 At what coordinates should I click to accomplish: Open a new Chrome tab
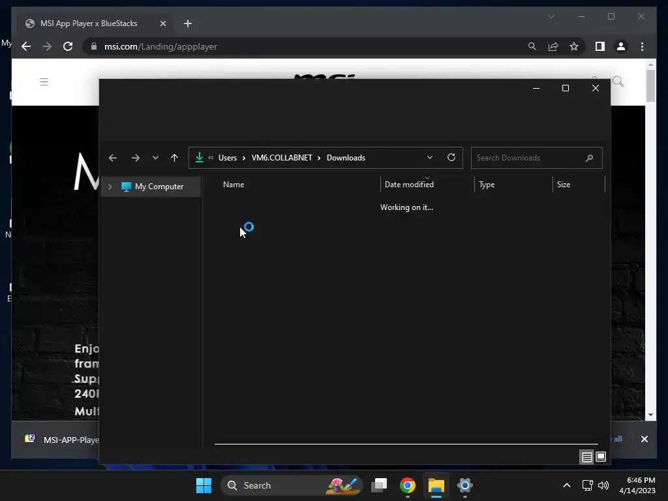pyautogui.click(x=188, y=23)
